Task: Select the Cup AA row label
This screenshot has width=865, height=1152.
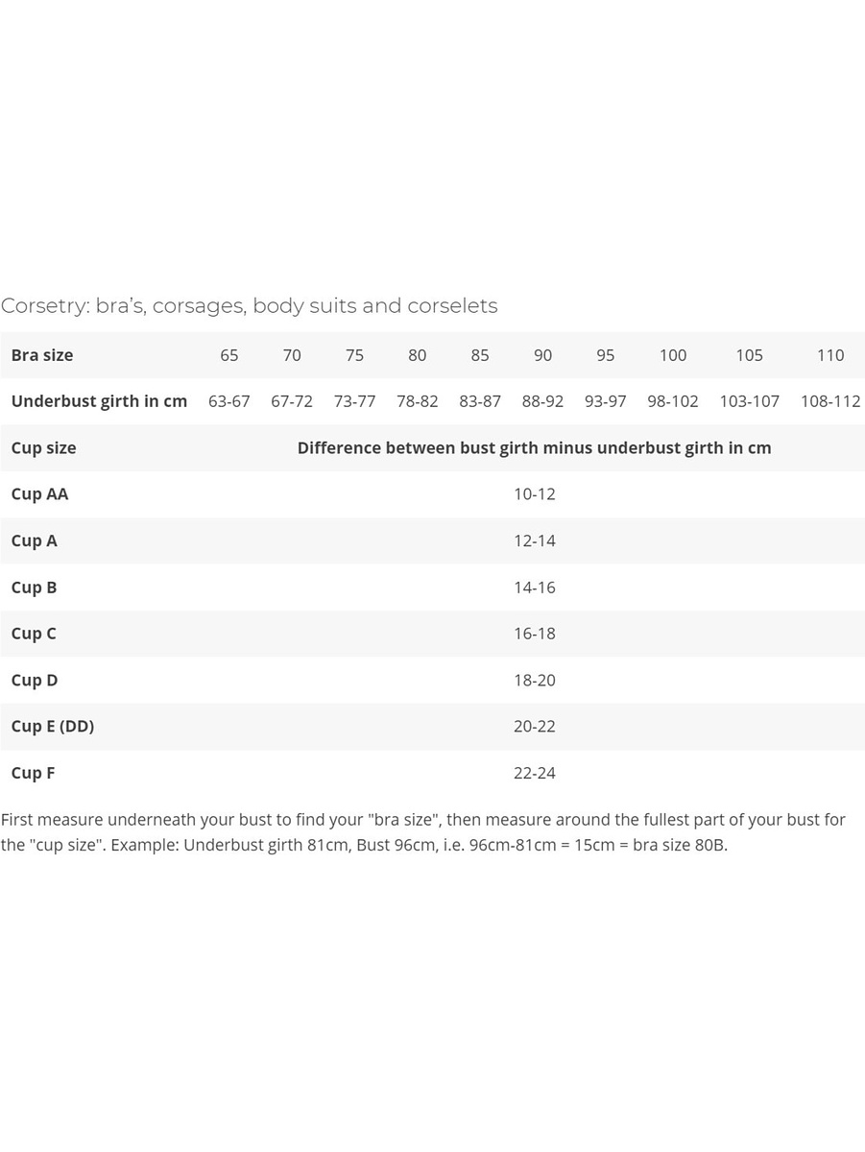Action: point(39,494)
